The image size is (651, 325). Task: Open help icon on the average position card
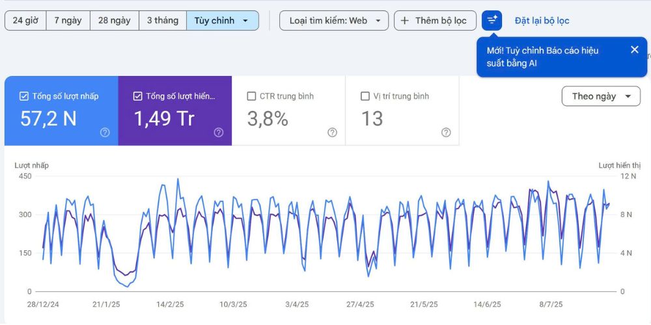446,133
